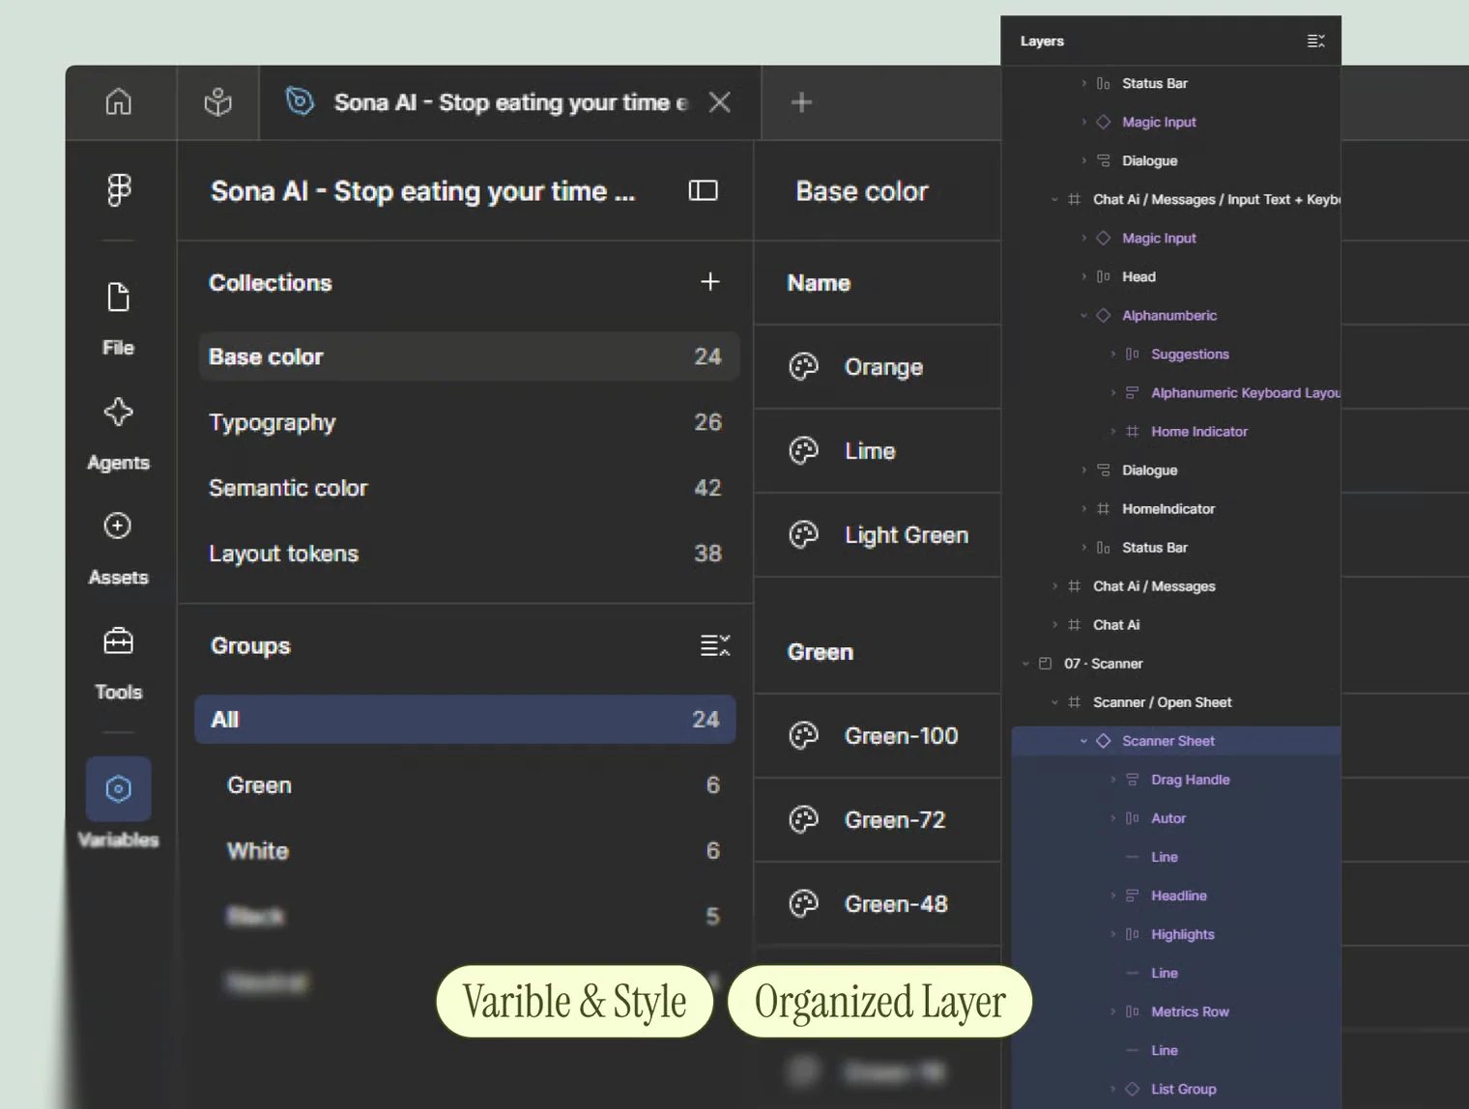Screen dimensions: 1469x1109
Task: Switch to the Sona AI file tab
Action: [x=510, y=102]
